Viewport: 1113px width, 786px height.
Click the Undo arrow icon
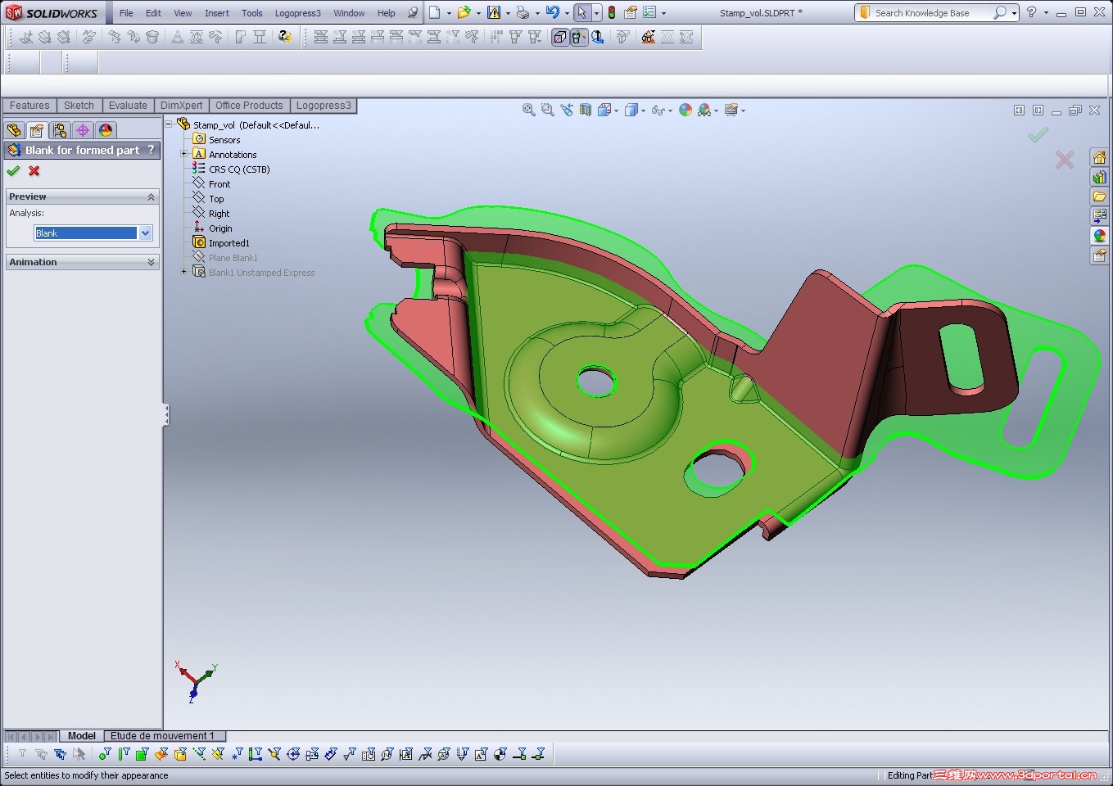(x=553, y=12)
